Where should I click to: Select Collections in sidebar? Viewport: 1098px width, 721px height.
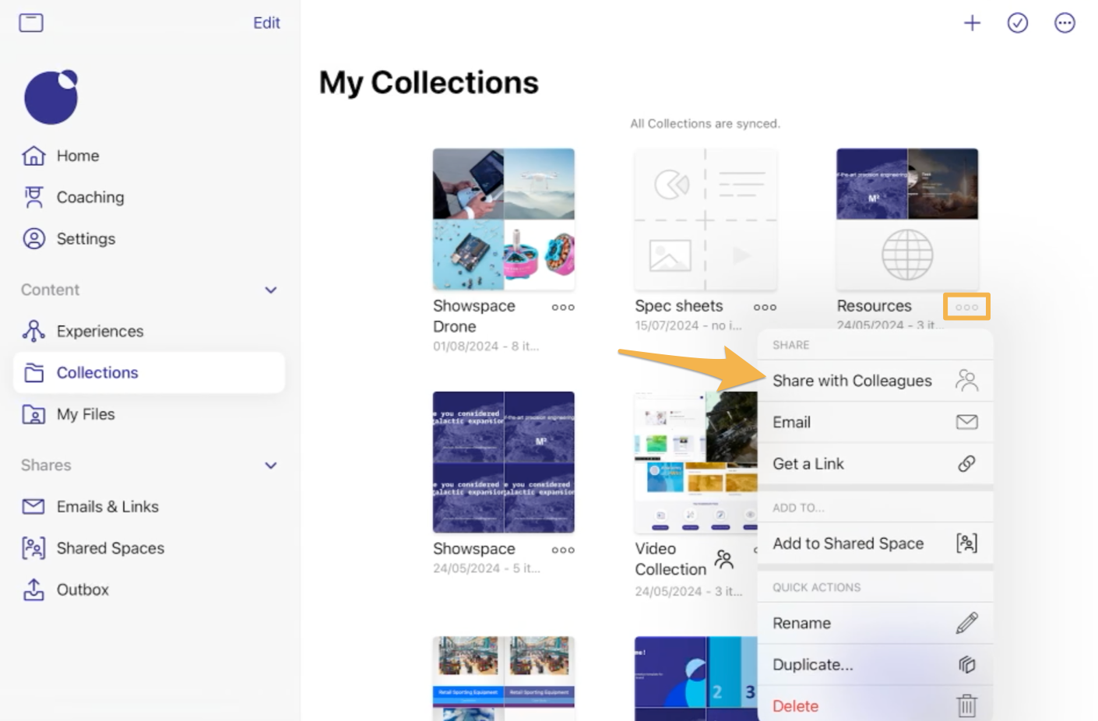[x=149, y=372]
